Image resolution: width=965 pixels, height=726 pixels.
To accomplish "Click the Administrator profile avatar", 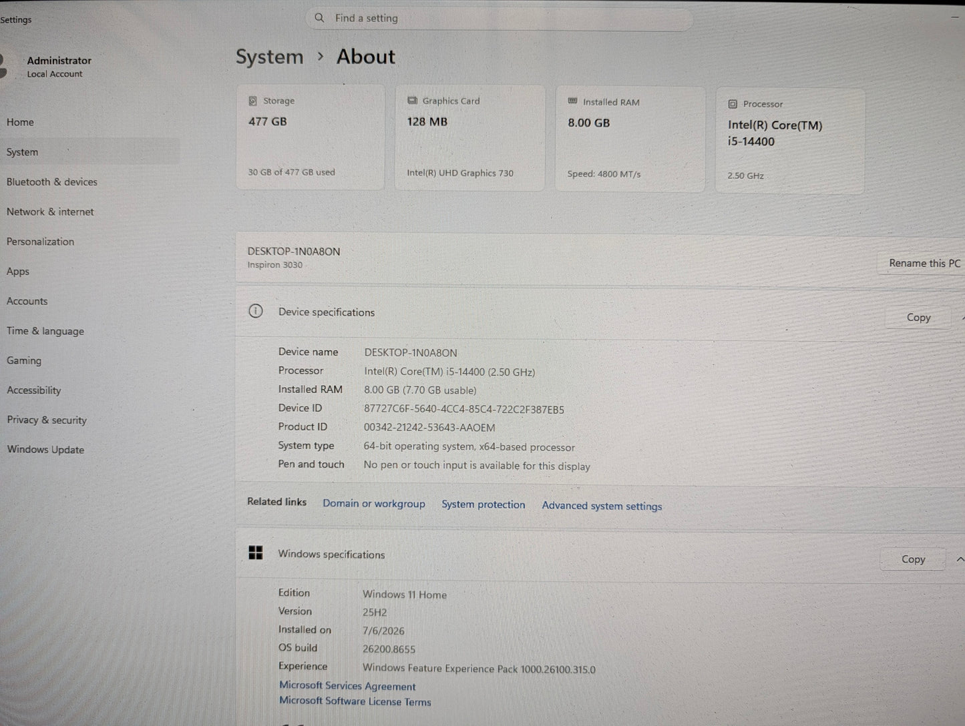I will [x=3, y=67].
